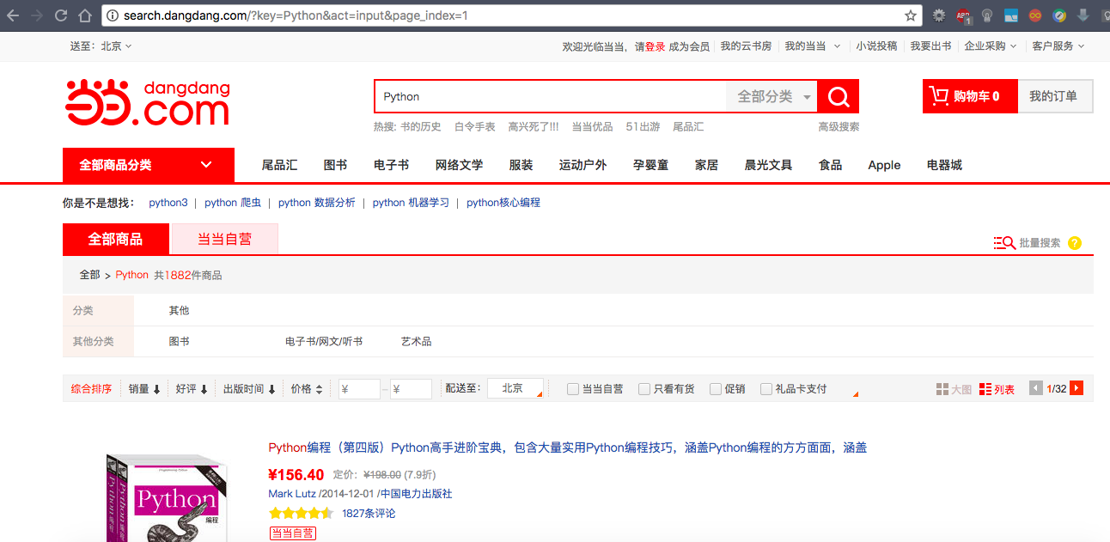
Task: Check the 当当自营 filter checkbox
Action: tap(573, 389)
